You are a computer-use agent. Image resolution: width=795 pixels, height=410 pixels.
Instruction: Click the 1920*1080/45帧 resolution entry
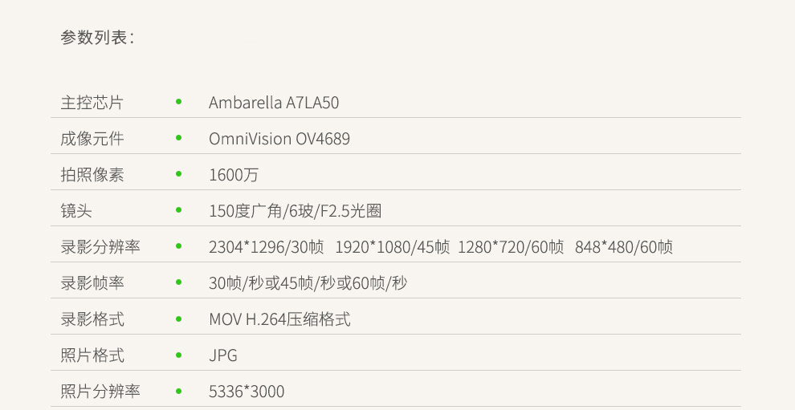tap(393, 247)
